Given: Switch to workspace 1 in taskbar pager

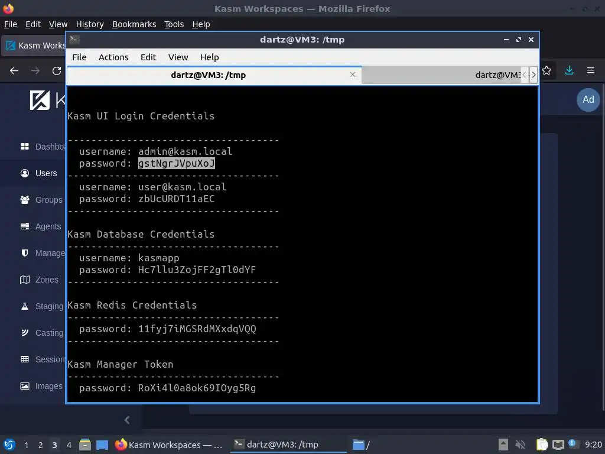Looking at the screenshot, I should click(x=26, y=445).
